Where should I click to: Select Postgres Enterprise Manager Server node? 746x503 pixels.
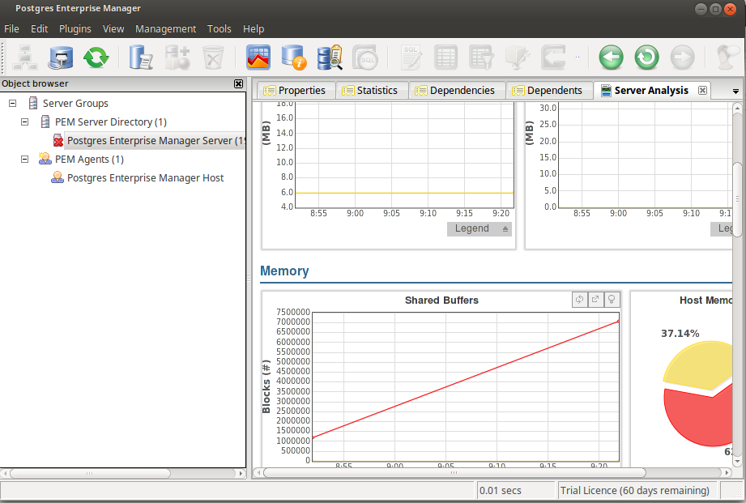pyautogui.click(x=156, y=140)
